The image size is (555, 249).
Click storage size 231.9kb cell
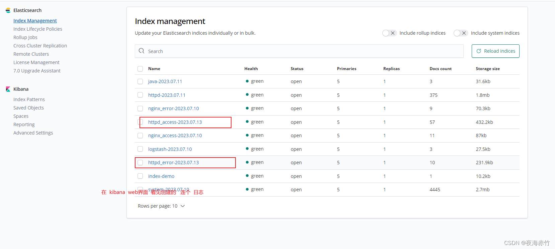[x=484, y=163]
